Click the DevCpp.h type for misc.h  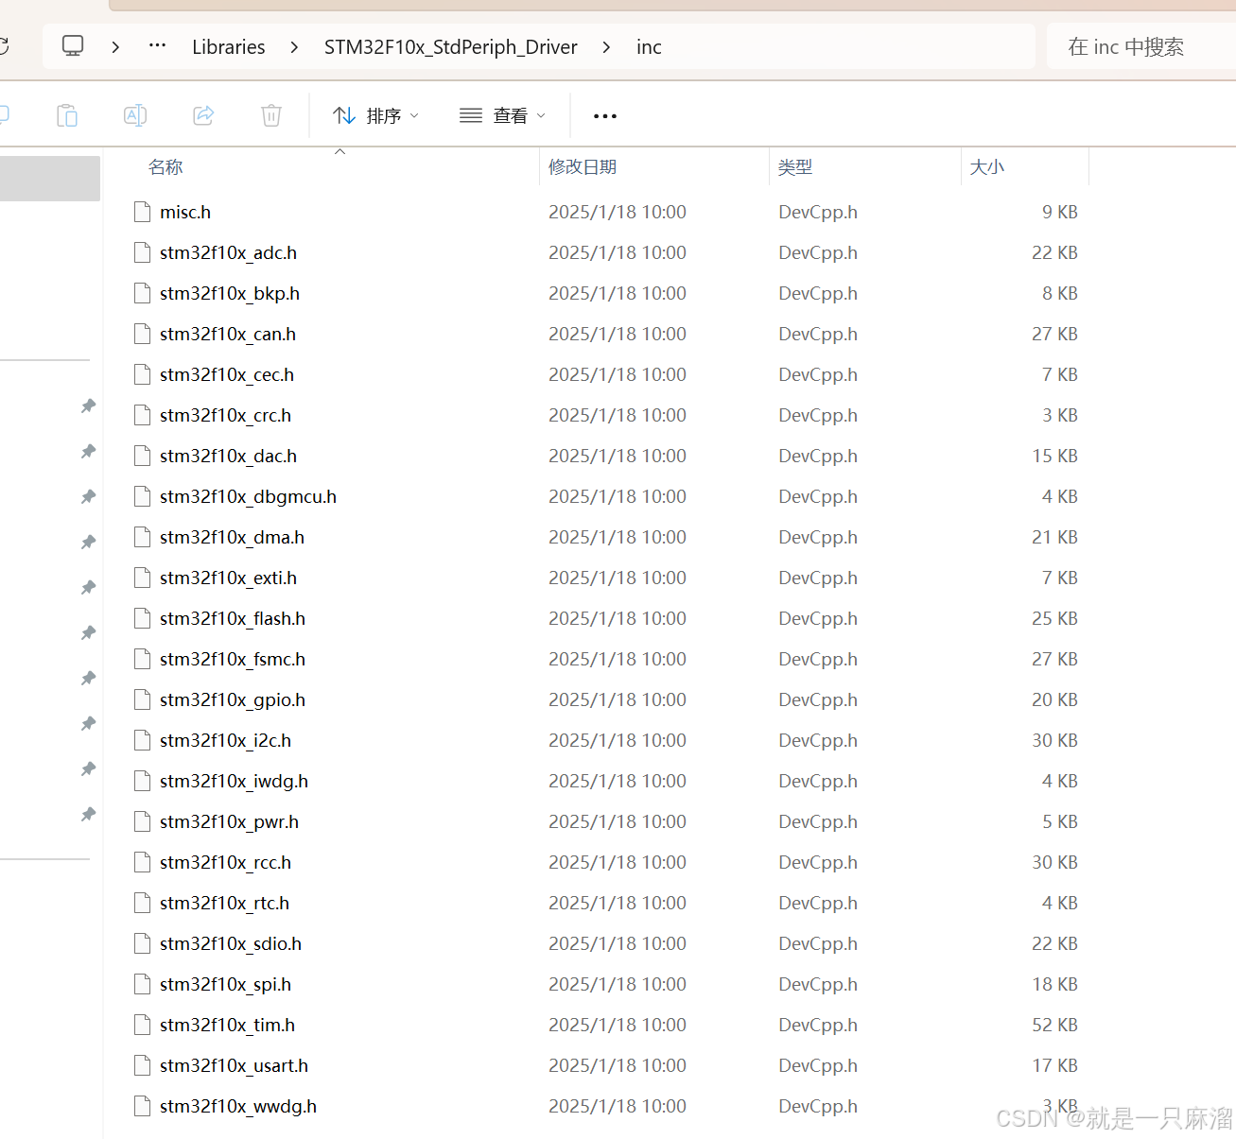point(818,212)
